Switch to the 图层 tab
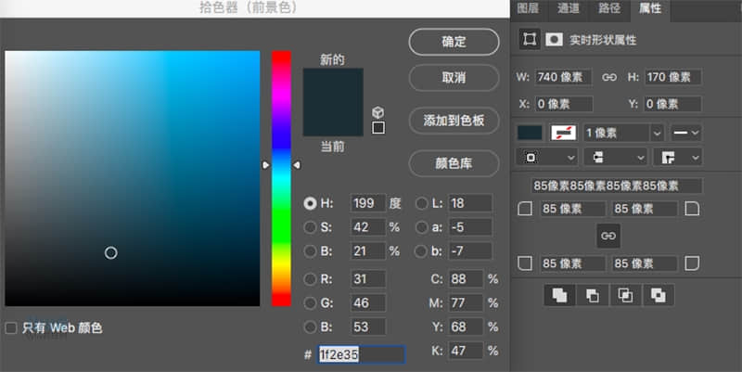Viewport: 742px width, 372px height. point(528,8)
